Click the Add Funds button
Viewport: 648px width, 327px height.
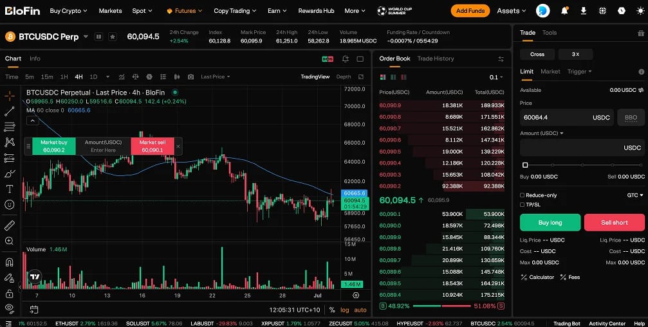click(470, 11)
